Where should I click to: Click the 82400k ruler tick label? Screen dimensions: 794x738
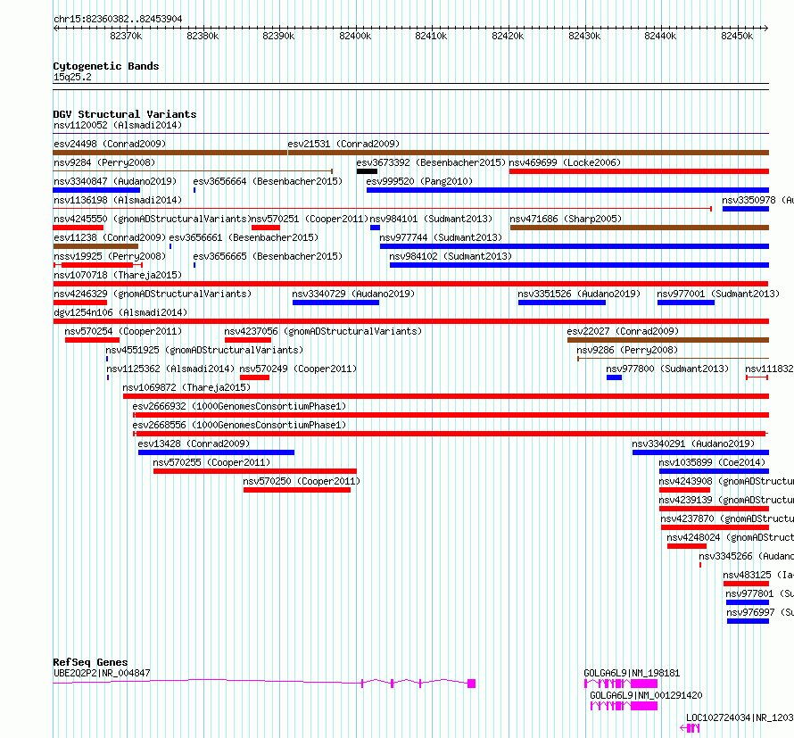point(355,36)
